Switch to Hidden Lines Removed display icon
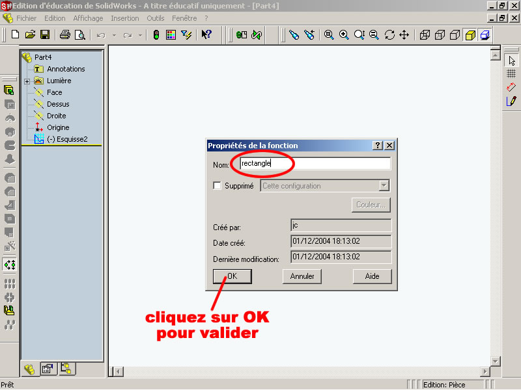The width and height of the screenshot is (521, 390). coord(455,34)
